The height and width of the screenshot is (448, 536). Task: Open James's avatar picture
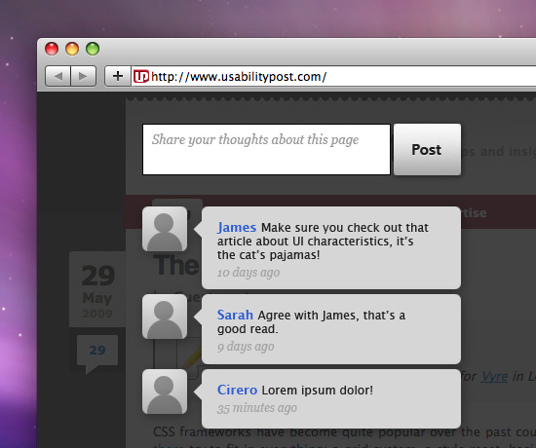[x=165, y=229]
